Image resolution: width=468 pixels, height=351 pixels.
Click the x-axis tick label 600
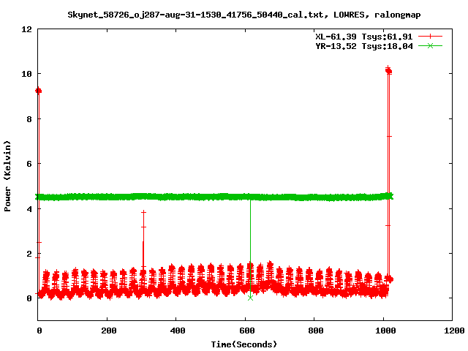click(247, 331)
